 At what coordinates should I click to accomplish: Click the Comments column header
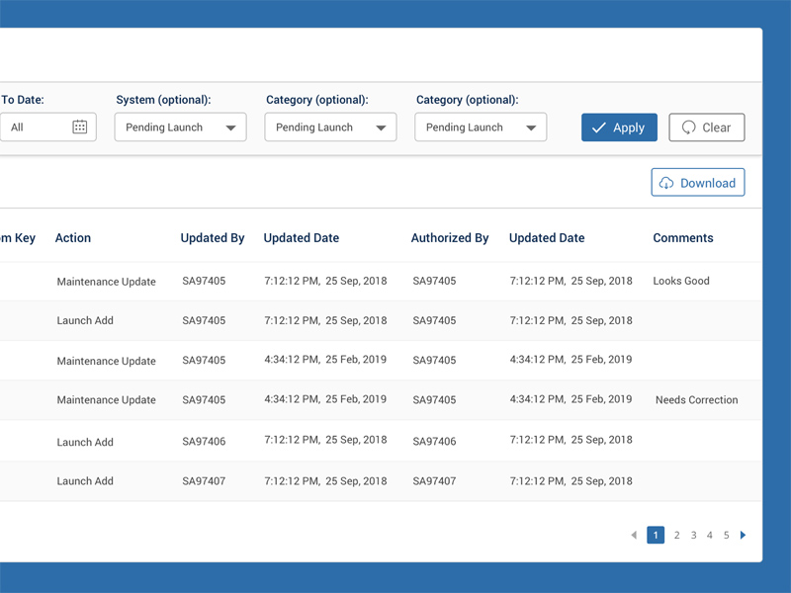pyautogui.click(x=683, y=238)
